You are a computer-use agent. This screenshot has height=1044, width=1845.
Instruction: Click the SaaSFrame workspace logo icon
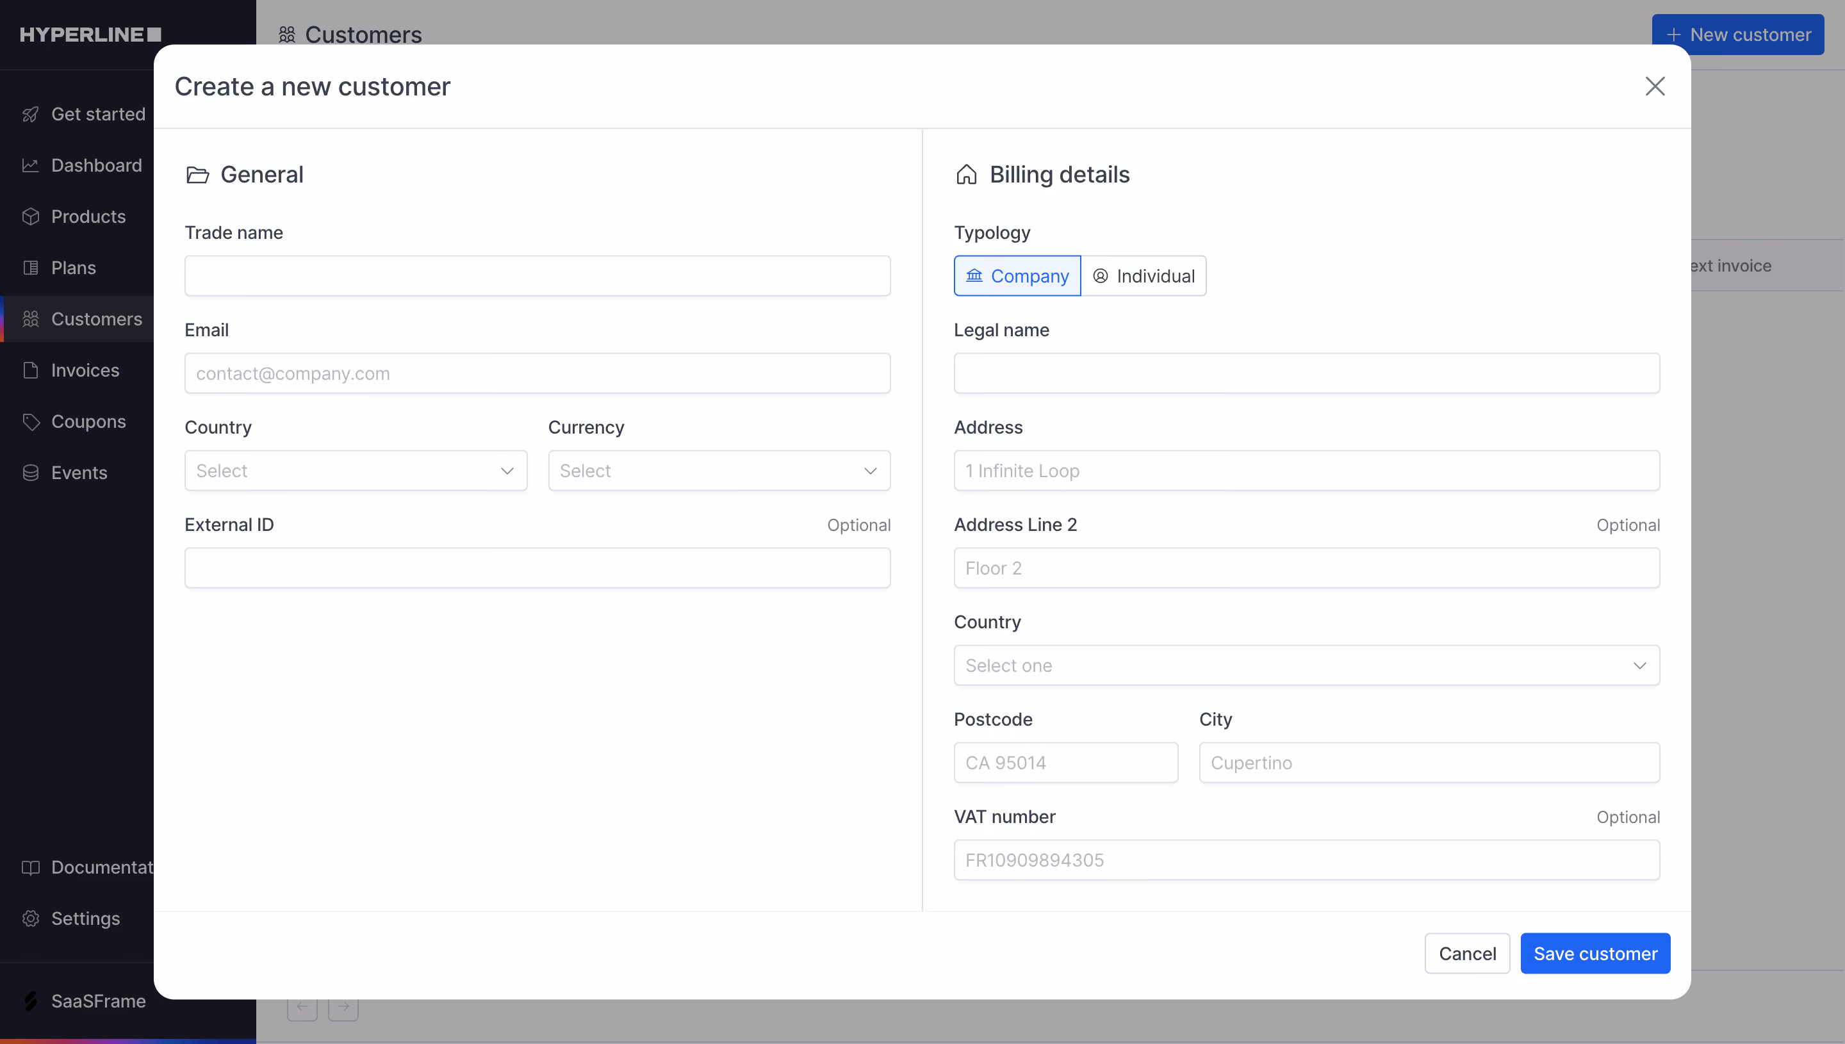click(30, 1001)
